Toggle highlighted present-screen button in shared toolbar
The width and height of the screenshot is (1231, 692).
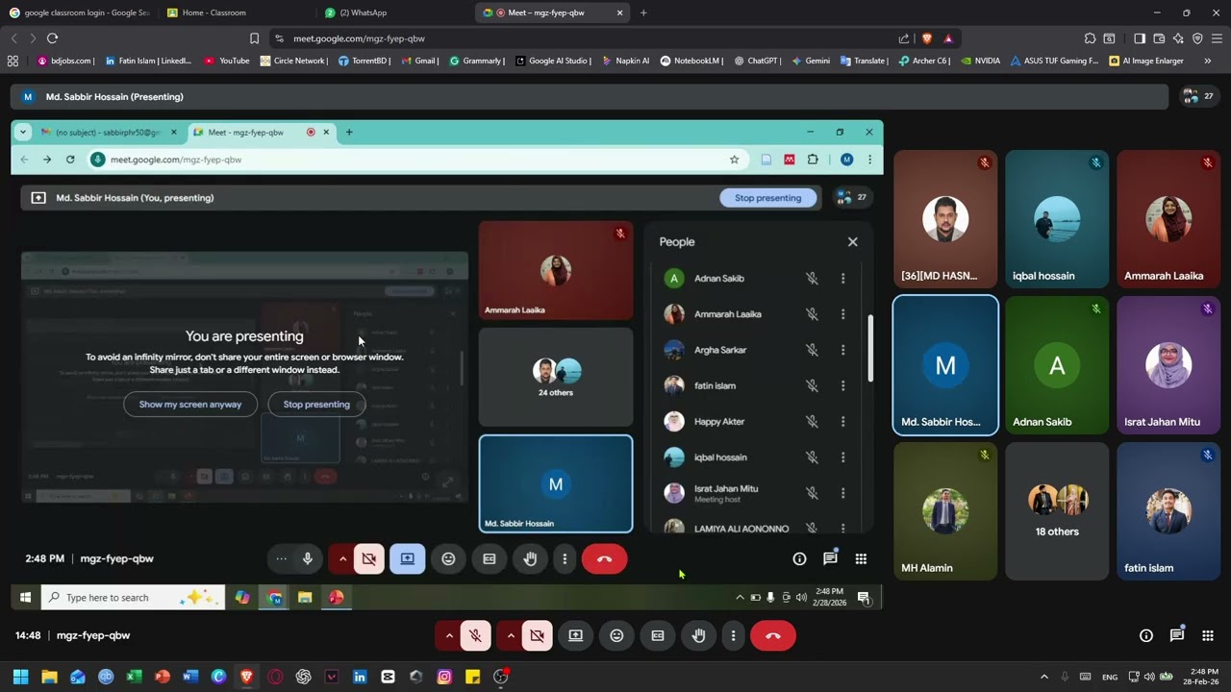point(408,558)
